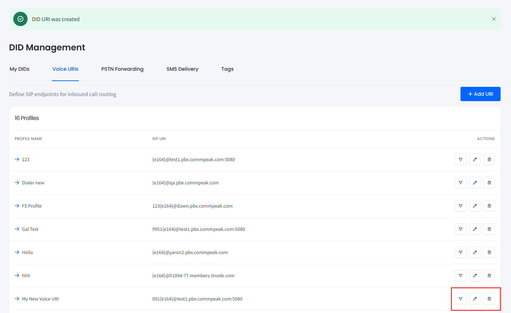511x313 pixels.
Task: Open the PSTN Forwarding tab
Action: [122, 69]
